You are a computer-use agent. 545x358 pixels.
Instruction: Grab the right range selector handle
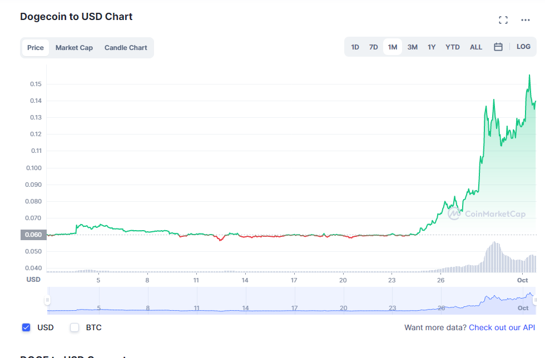point(535,300)
